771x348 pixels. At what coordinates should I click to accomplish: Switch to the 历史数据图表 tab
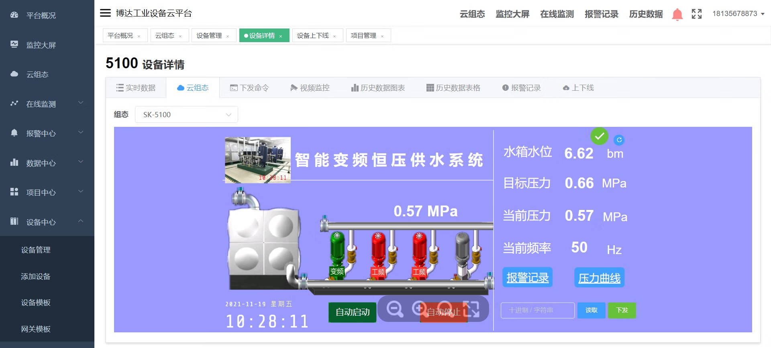pos(378,88)
